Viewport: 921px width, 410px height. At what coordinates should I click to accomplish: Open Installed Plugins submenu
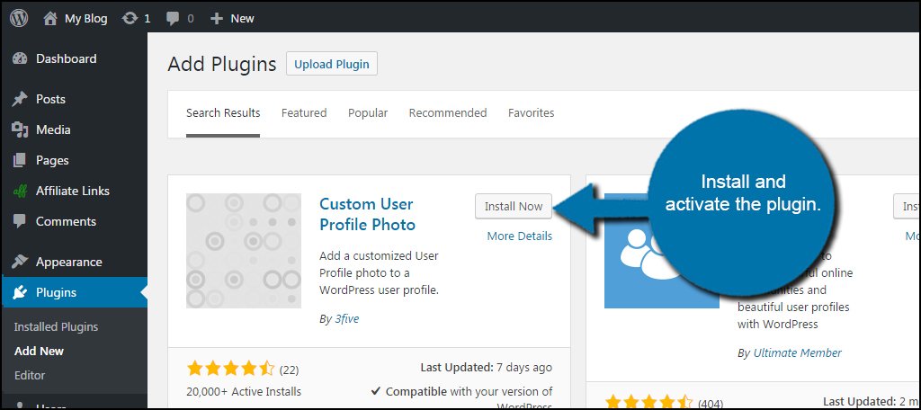click(56, 326)
